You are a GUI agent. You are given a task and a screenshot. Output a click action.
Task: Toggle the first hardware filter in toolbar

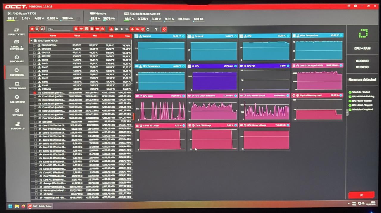tap(76, 29)
